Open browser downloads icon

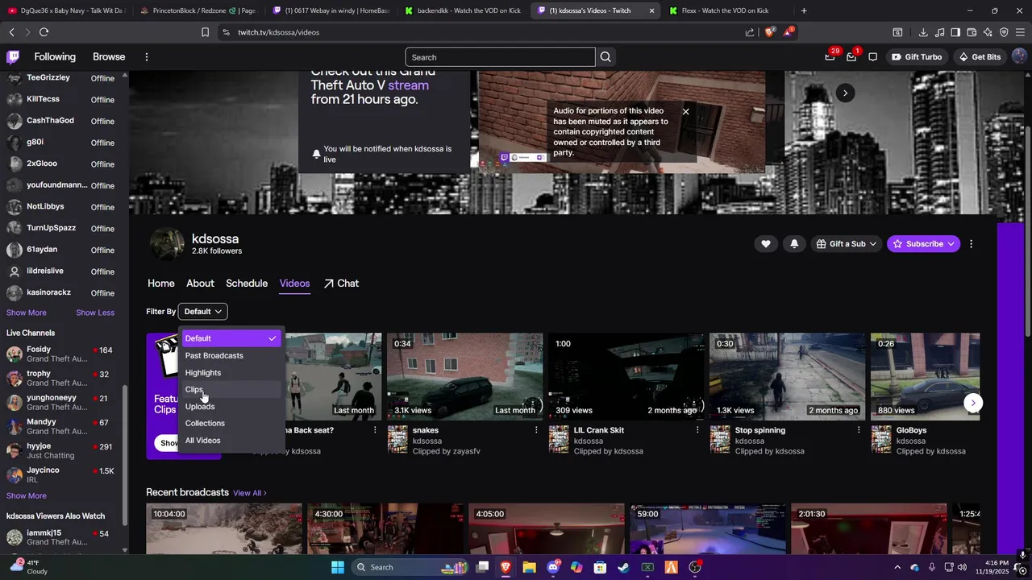(x=923, y=32)
